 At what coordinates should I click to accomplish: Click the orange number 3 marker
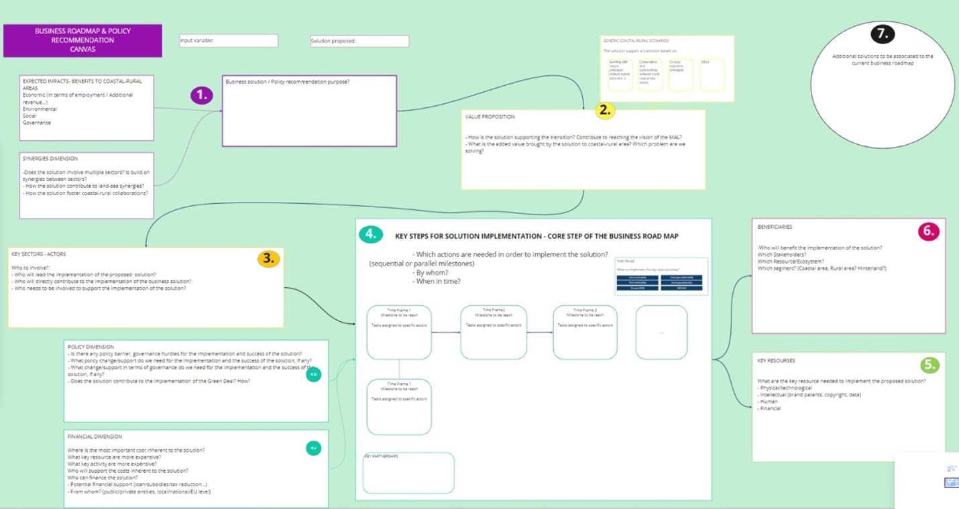click(269, 258)
